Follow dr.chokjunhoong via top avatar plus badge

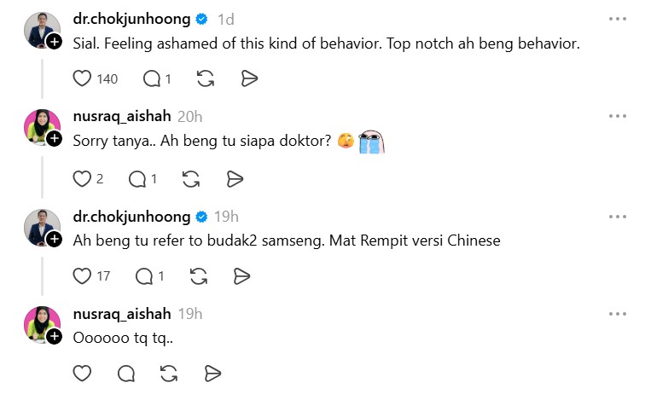(x=54, y=42)
